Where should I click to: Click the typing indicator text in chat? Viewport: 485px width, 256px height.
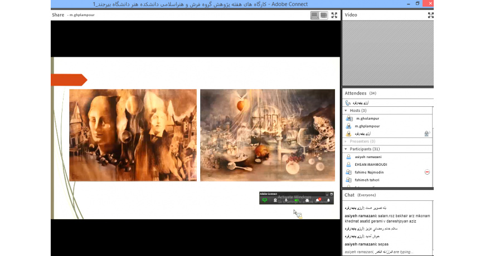(x=379, y=252)
